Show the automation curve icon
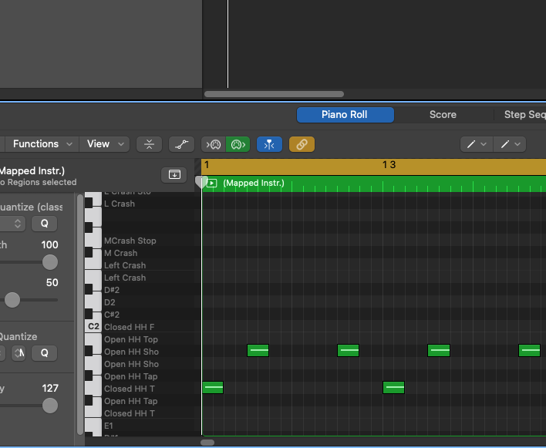Screen dimensions: 546x448 pos(181,144)
